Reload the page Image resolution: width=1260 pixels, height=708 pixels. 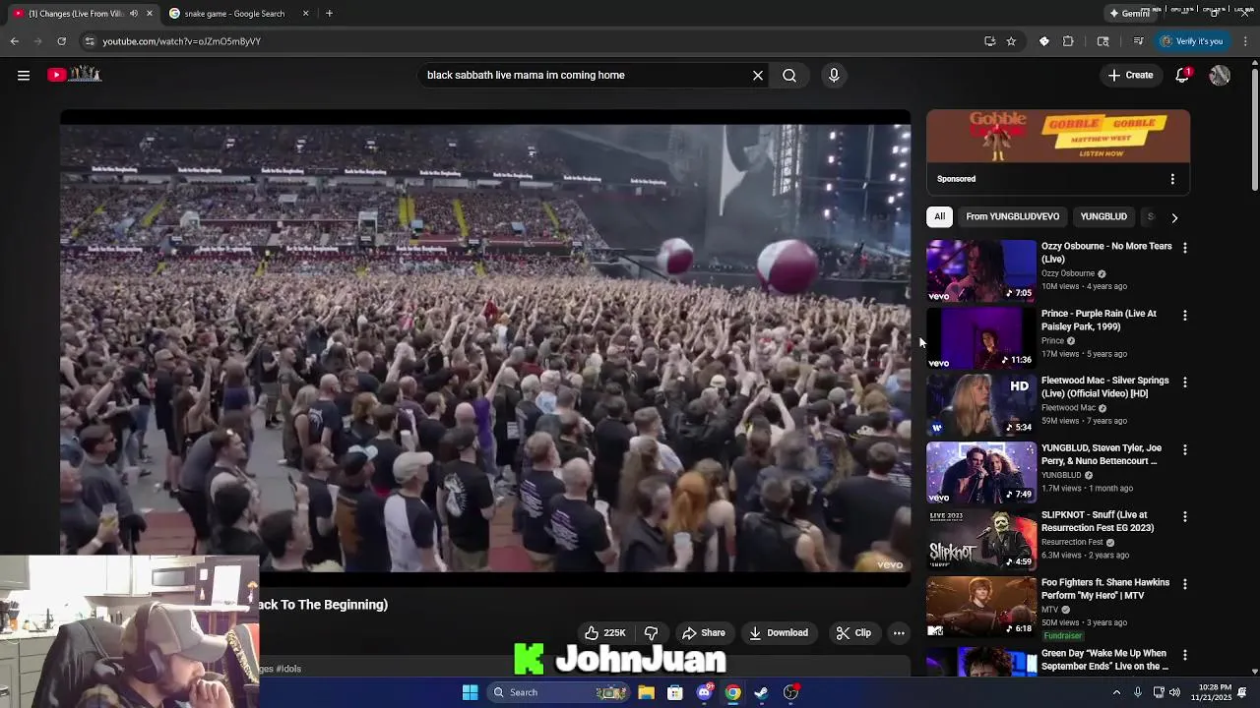coord(61,41)
